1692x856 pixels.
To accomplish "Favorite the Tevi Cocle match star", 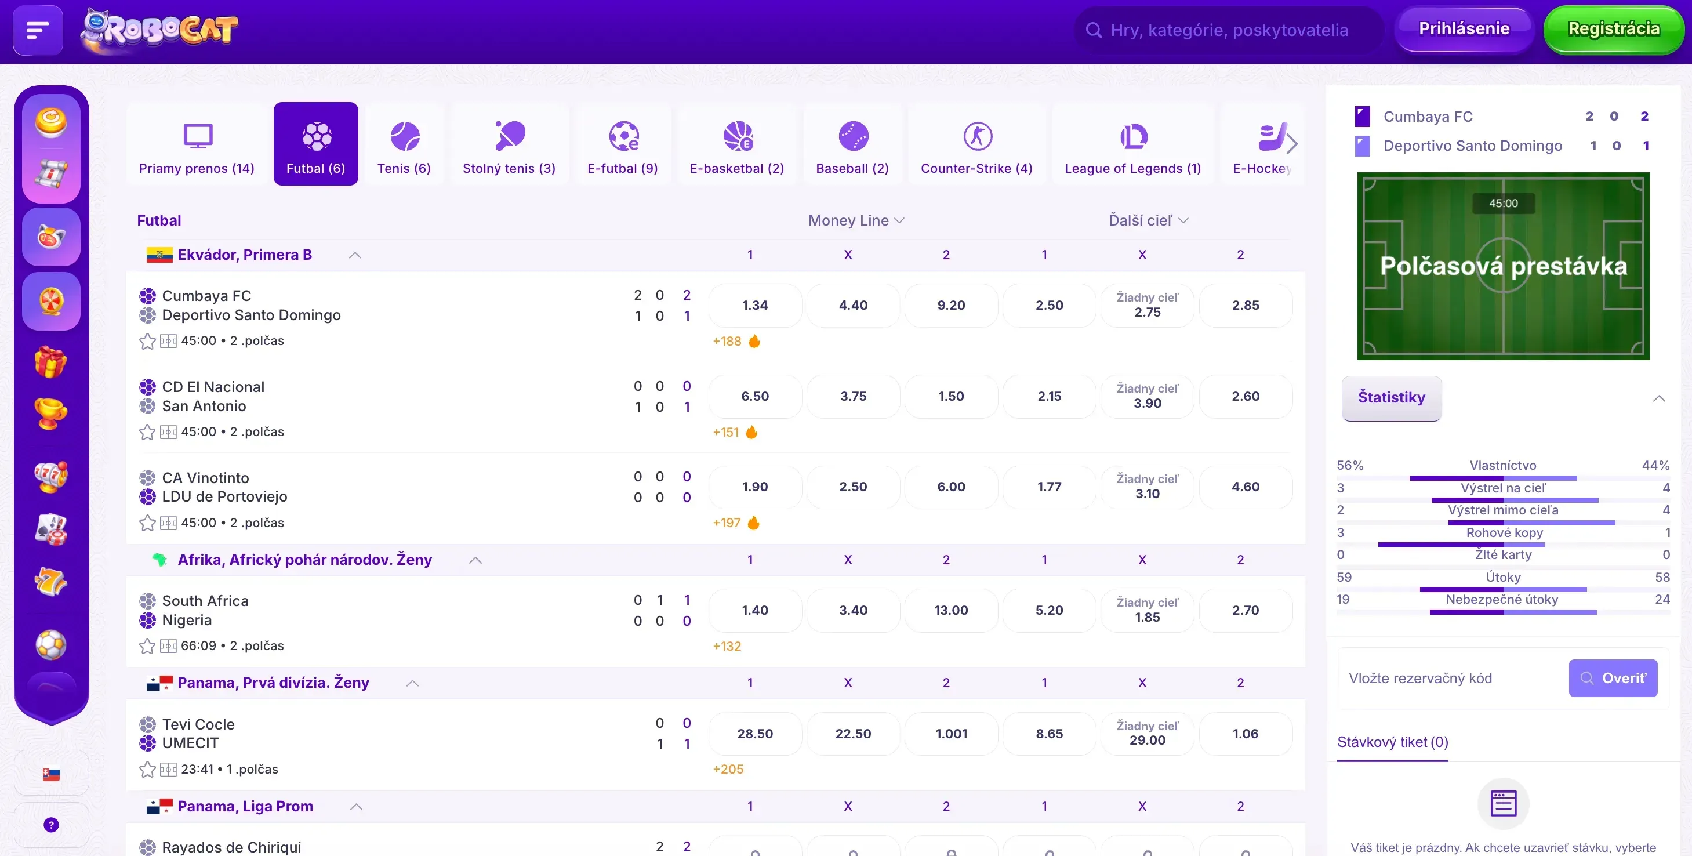I will point(147,769).
